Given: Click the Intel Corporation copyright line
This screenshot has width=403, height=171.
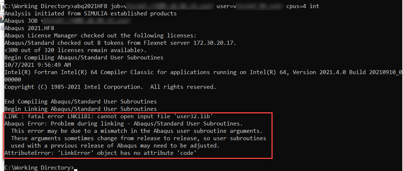Looking at the screenshot, I should click(x=110, y=87).
